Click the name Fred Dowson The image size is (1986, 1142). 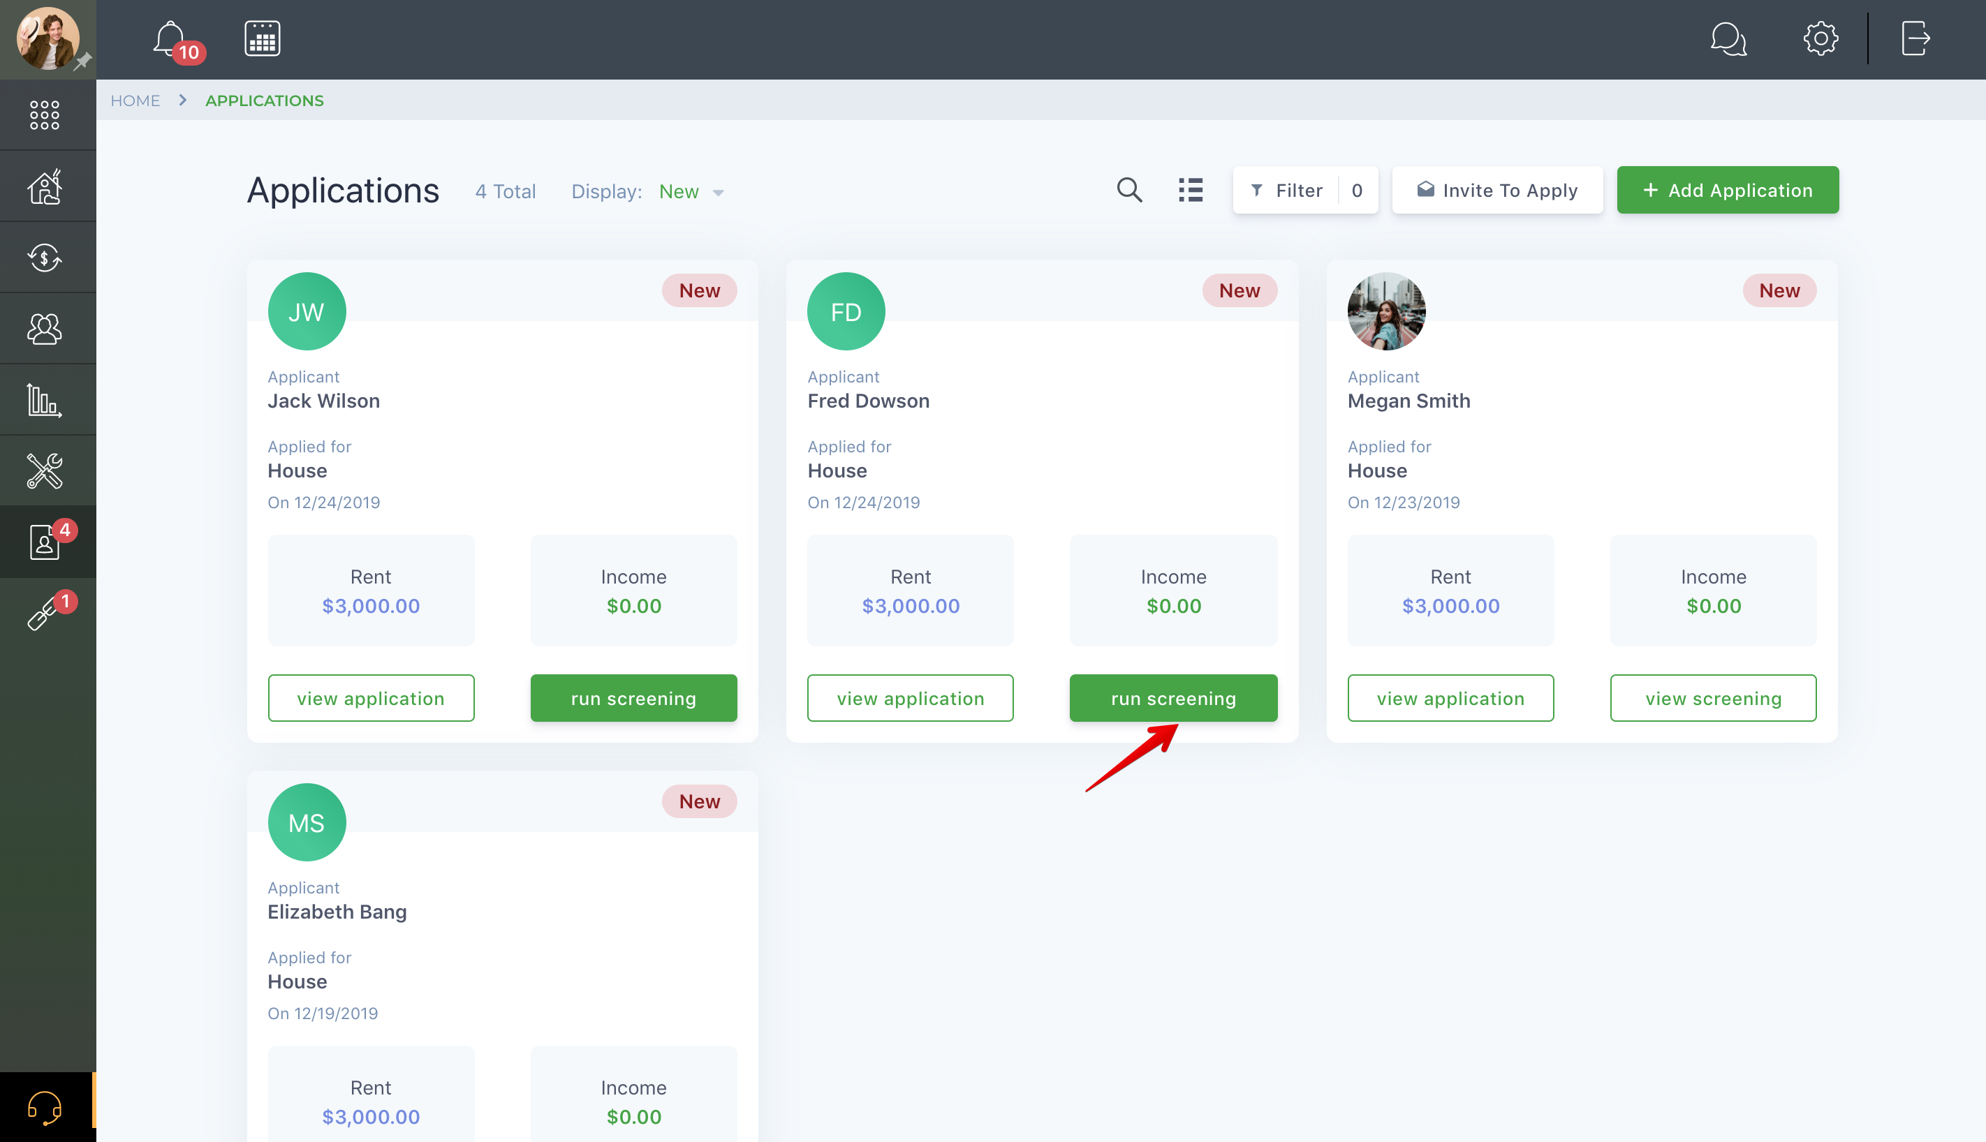[868, 401]
